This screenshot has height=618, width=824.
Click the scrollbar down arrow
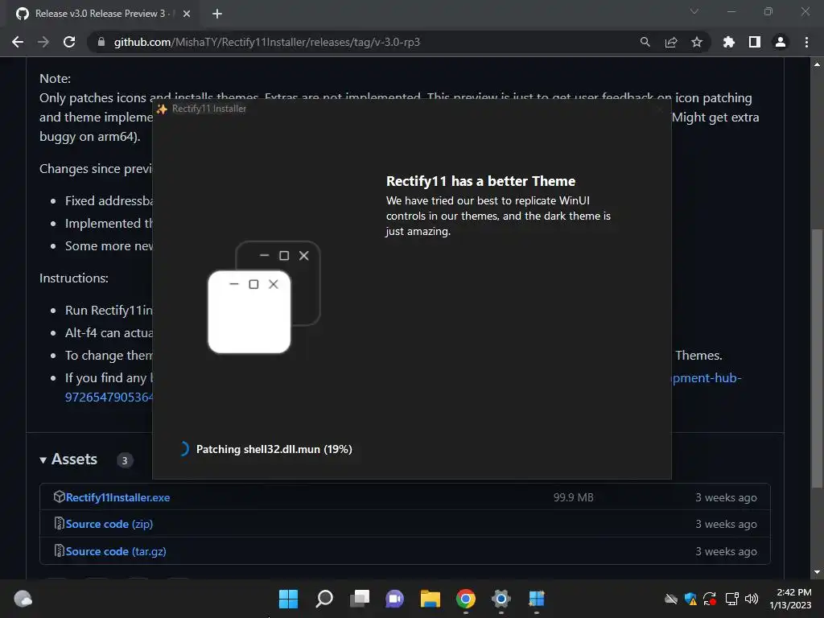pyautogui.click(x=817, y=572)
